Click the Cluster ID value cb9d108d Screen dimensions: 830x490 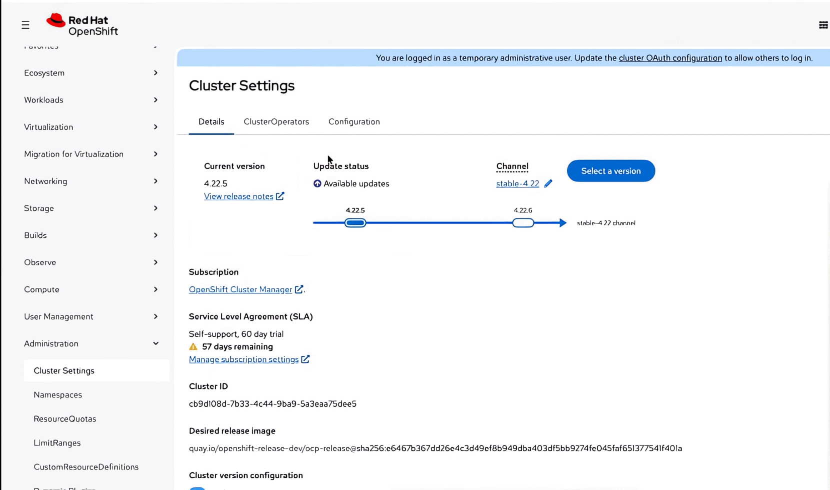[272, 404]
